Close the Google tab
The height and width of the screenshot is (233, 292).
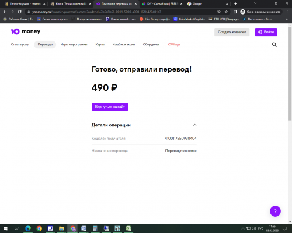(x=227, y=3)
